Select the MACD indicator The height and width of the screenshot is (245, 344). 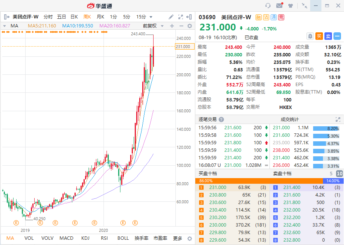point(67,238)
